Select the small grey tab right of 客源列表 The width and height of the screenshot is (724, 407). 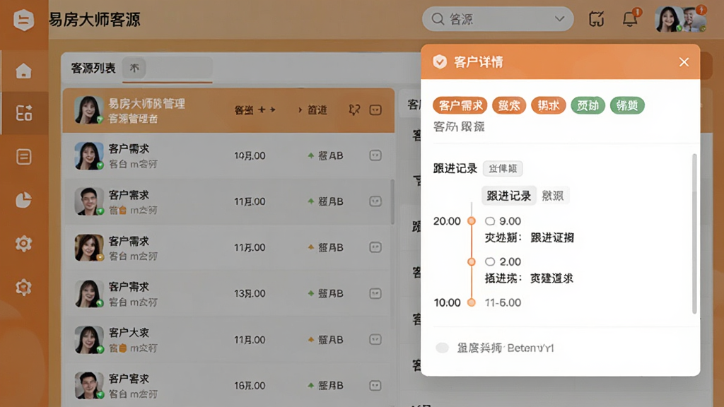134,69
